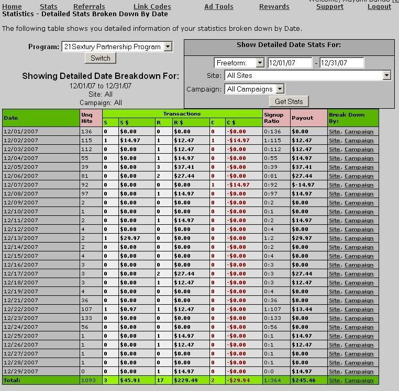399x391 pixels.
Task: Break down 12/02/2007 row by Site
Action: pos(334,141)
